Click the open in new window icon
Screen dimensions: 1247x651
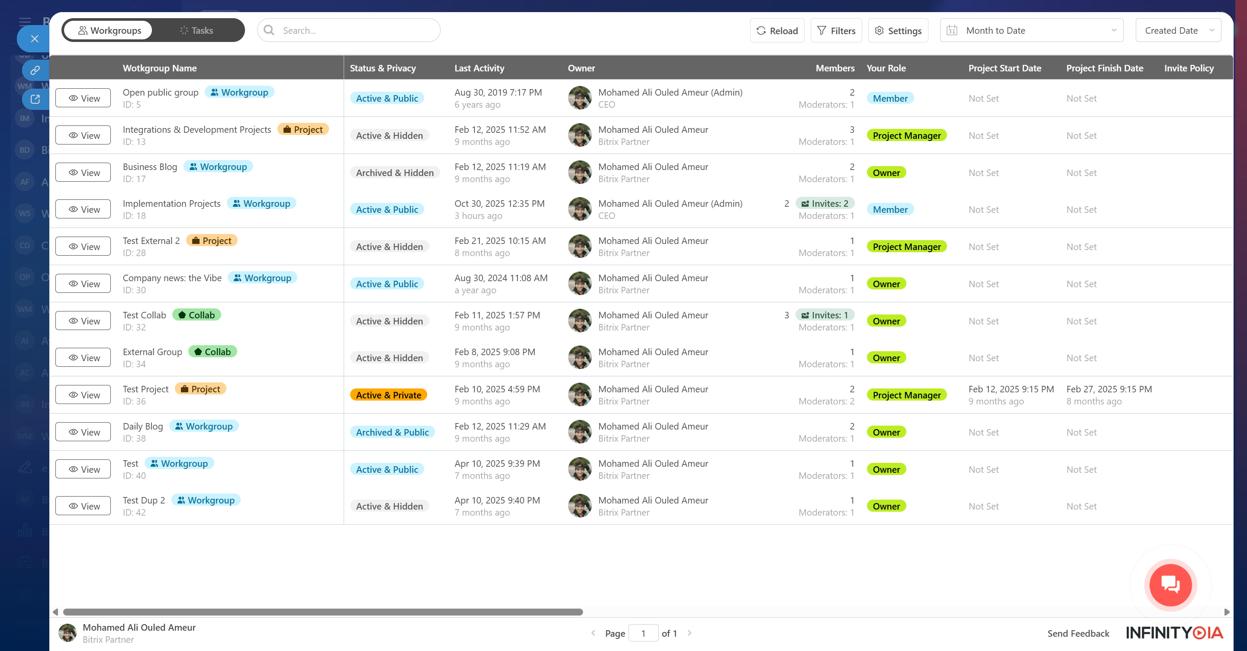point(35,99)
